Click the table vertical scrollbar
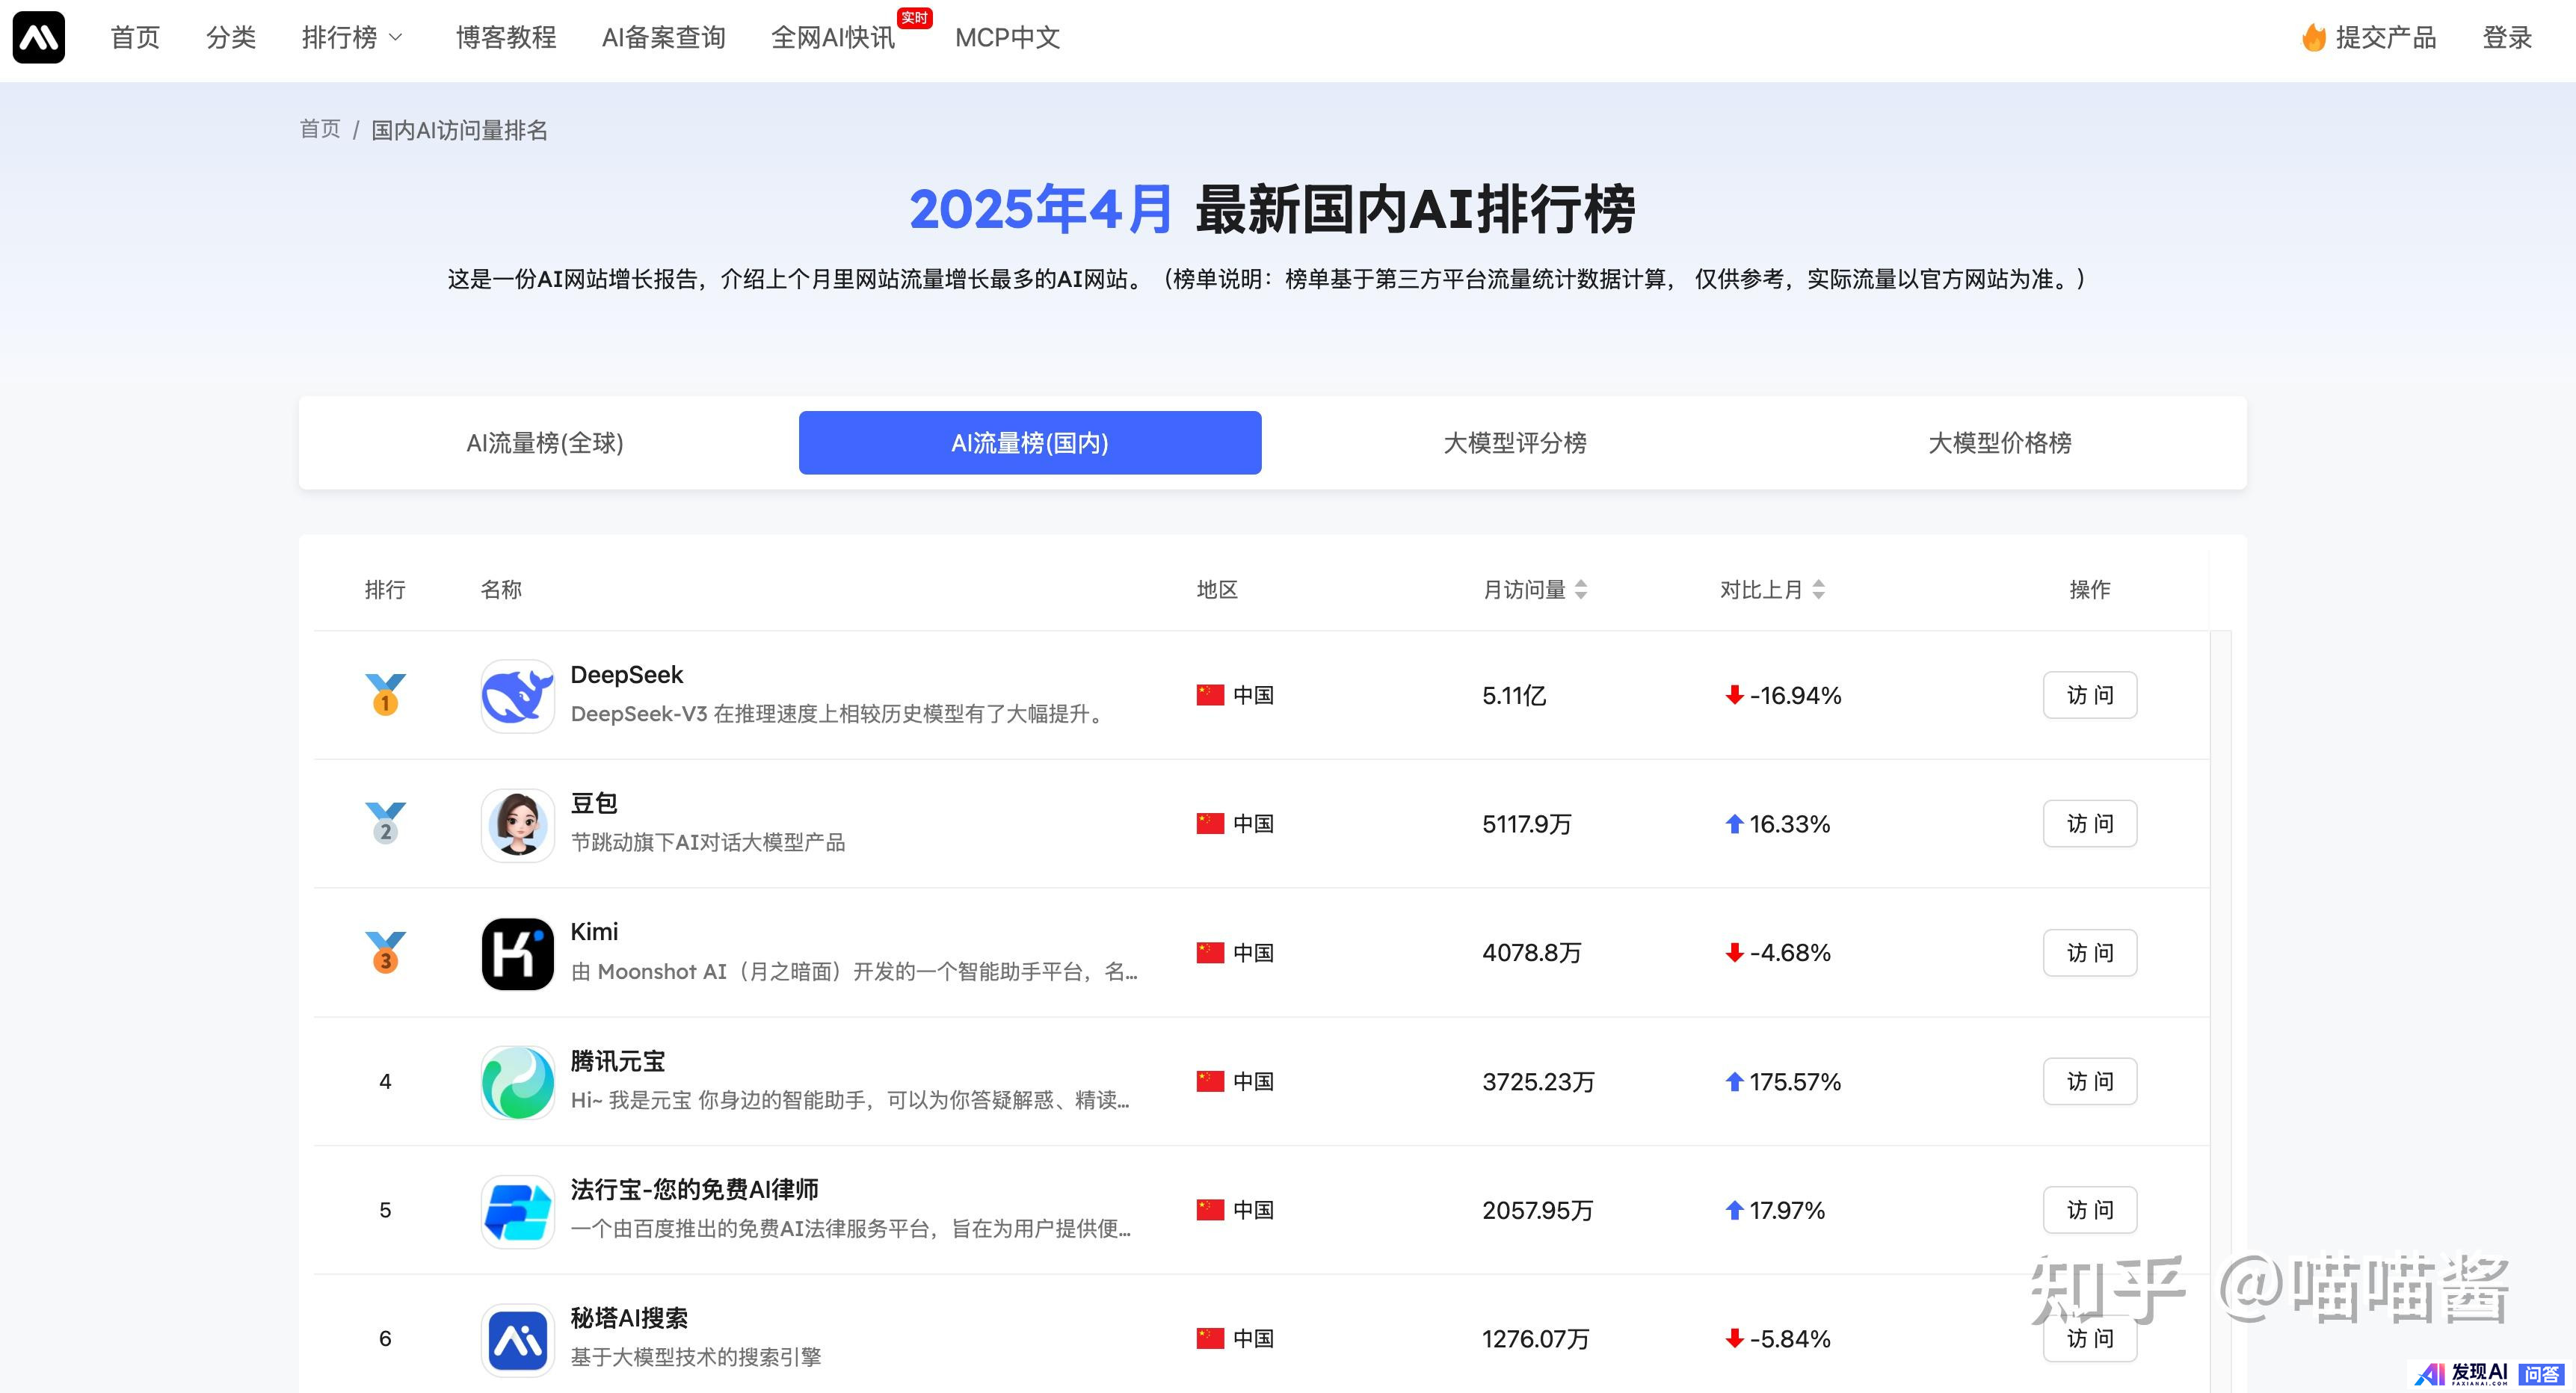 coord(2221,1010)
